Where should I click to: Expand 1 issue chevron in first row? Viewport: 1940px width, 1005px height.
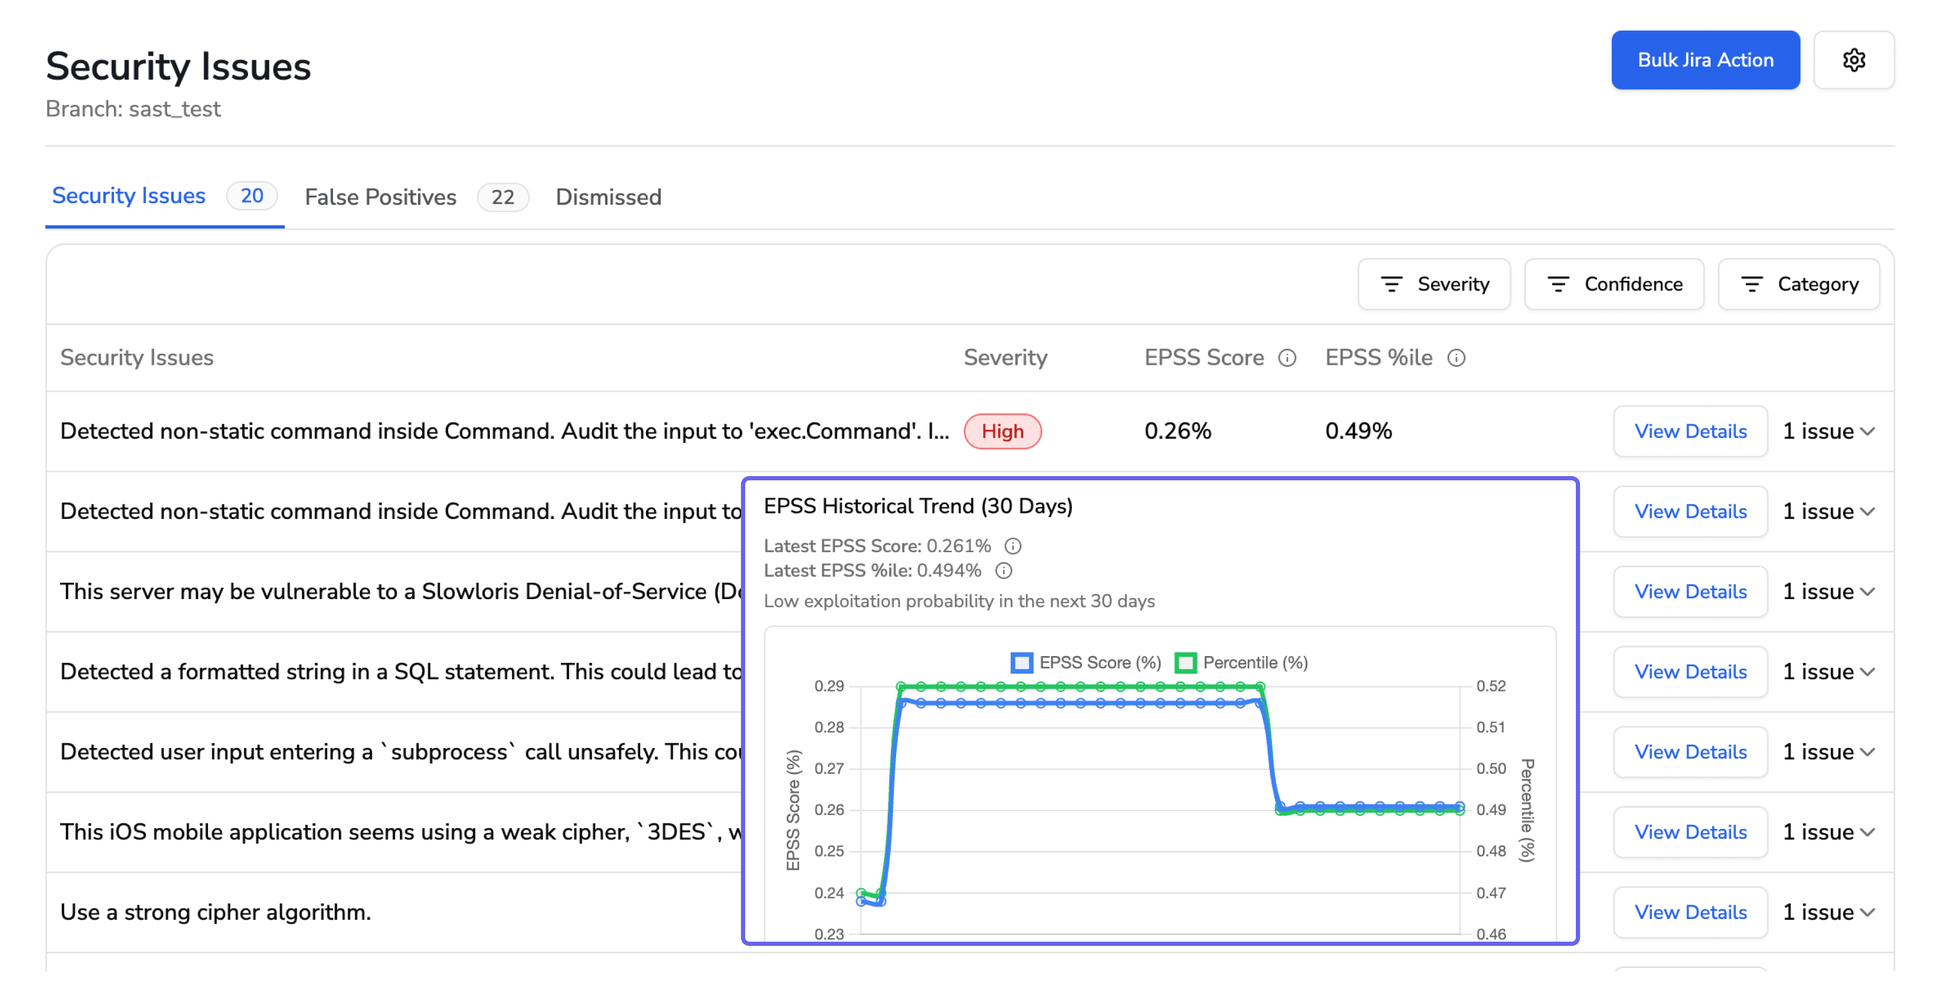[1867, 432]
